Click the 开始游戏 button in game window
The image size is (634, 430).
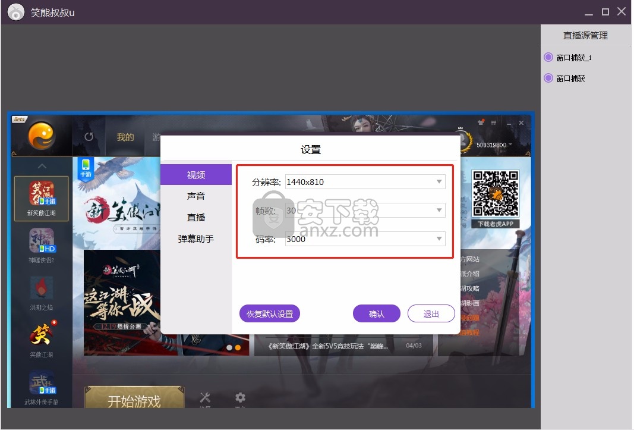click(x=134, y=397)
